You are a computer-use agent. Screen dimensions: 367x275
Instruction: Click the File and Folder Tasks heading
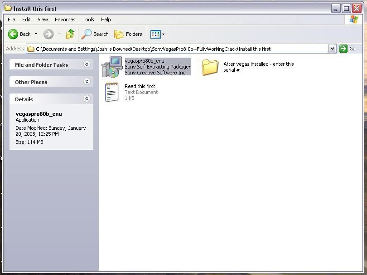[x=41, y=65]
